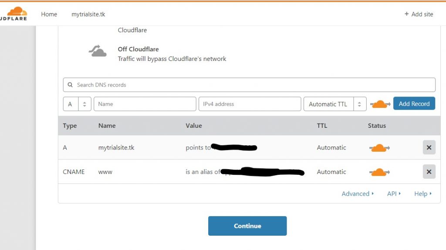Open the Home nav item
This screenshot has width=446, height=250.
coord(49,14)
